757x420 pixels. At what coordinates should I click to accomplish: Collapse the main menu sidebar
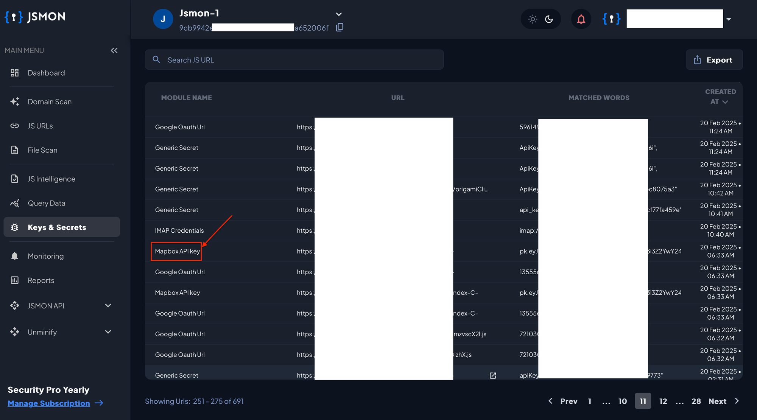pos(114,50)
